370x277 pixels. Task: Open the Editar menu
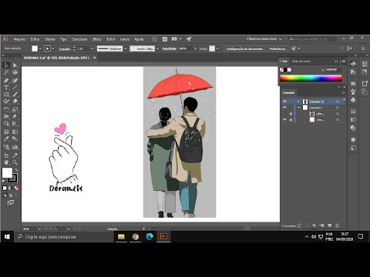[35, 39]
